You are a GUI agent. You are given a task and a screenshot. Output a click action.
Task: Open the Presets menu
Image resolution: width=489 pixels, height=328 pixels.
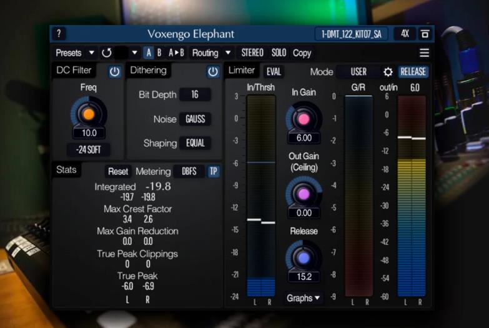click(x=68, y=52)
